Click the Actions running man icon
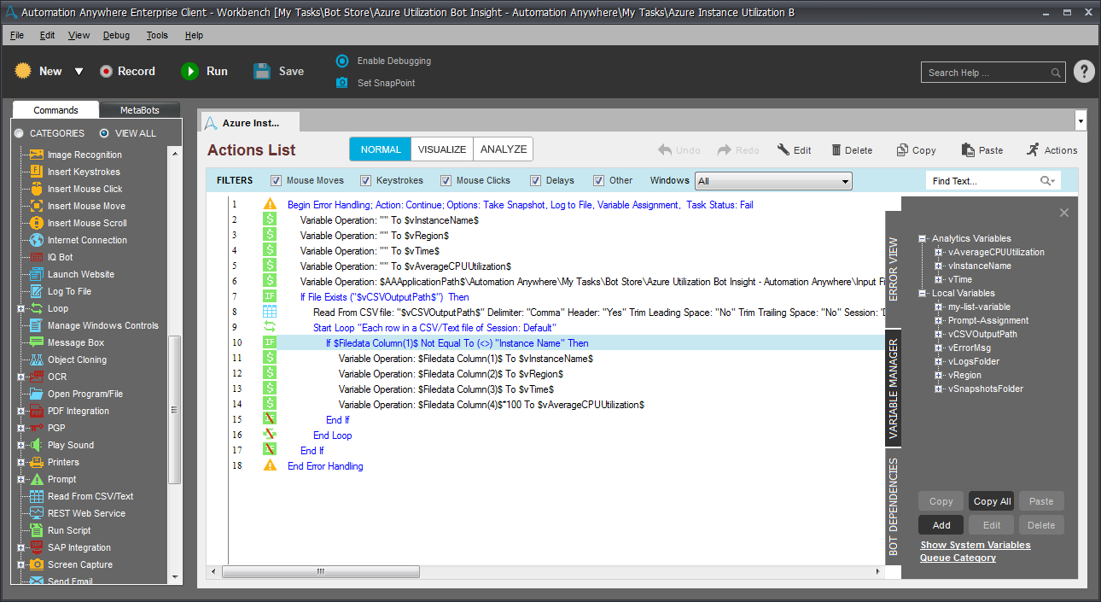The height and width of the screenshot is (602, 1101). coord(1033,149)
